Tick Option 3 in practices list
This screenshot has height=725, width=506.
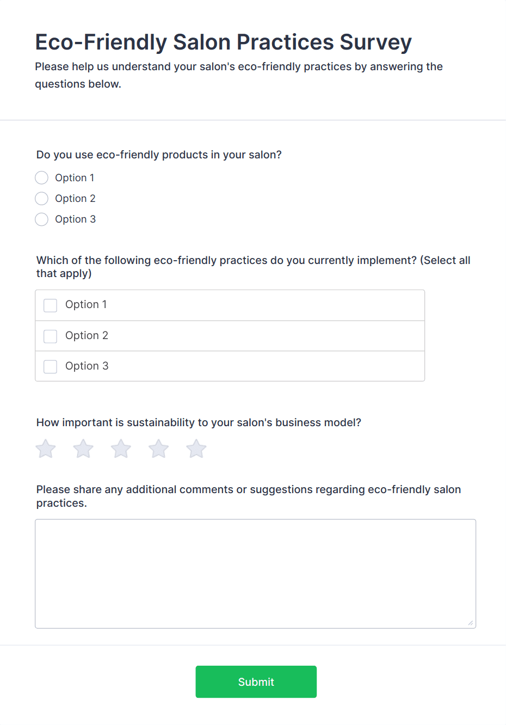click(50, 366)
